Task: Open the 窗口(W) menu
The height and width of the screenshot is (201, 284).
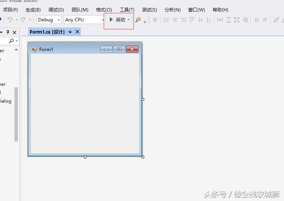Action: pyautogui.click(x=197, y=10)
